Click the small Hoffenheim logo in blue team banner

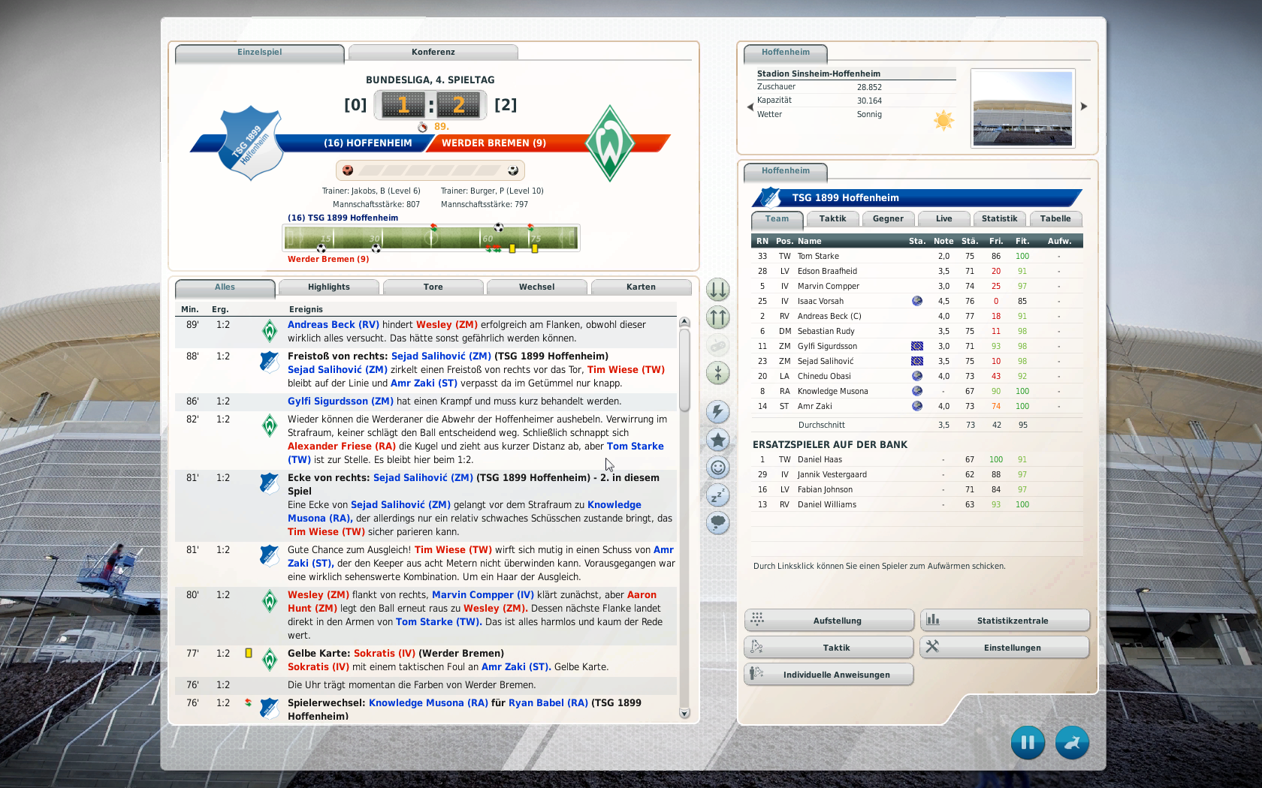tap(769, 197)
